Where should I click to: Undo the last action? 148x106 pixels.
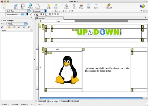point(49,5)
